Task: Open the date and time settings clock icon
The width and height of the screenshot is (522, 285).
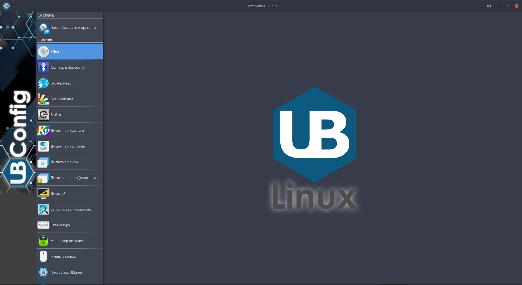Action: point(43,28)
